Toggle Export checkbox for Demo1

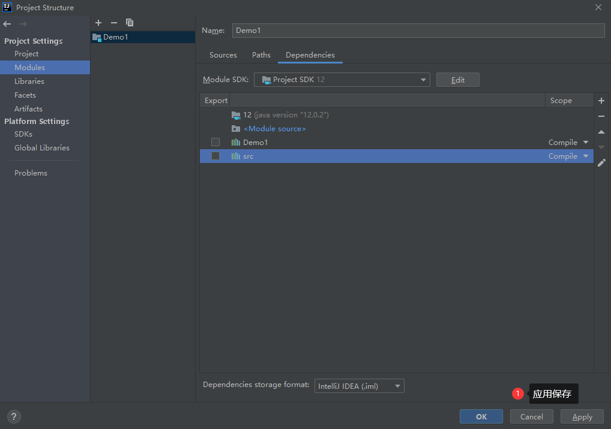215,143
